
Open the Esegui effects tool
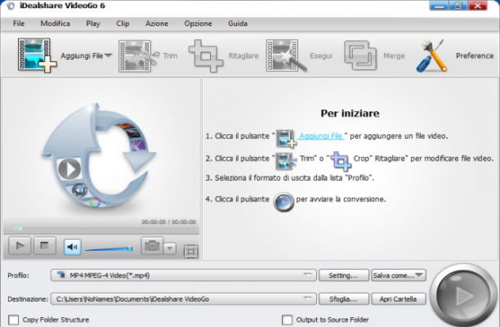286,56
